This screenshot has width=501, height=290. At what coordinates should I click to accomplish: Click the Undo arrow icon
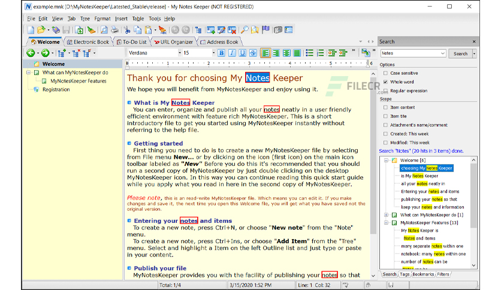click(175, 30)
